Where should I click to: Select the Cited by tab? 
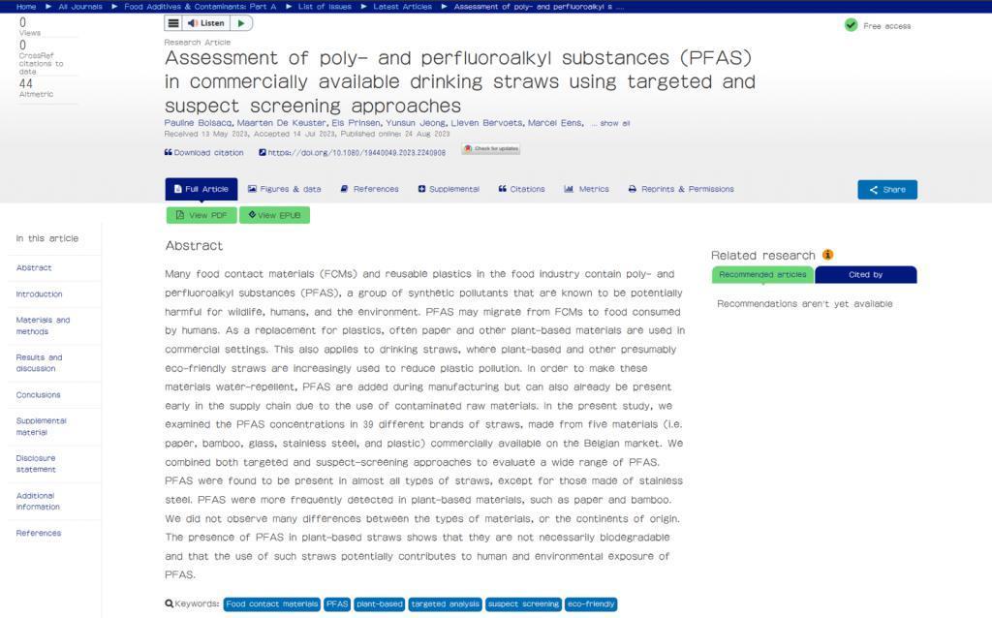[x=865, y=275]
